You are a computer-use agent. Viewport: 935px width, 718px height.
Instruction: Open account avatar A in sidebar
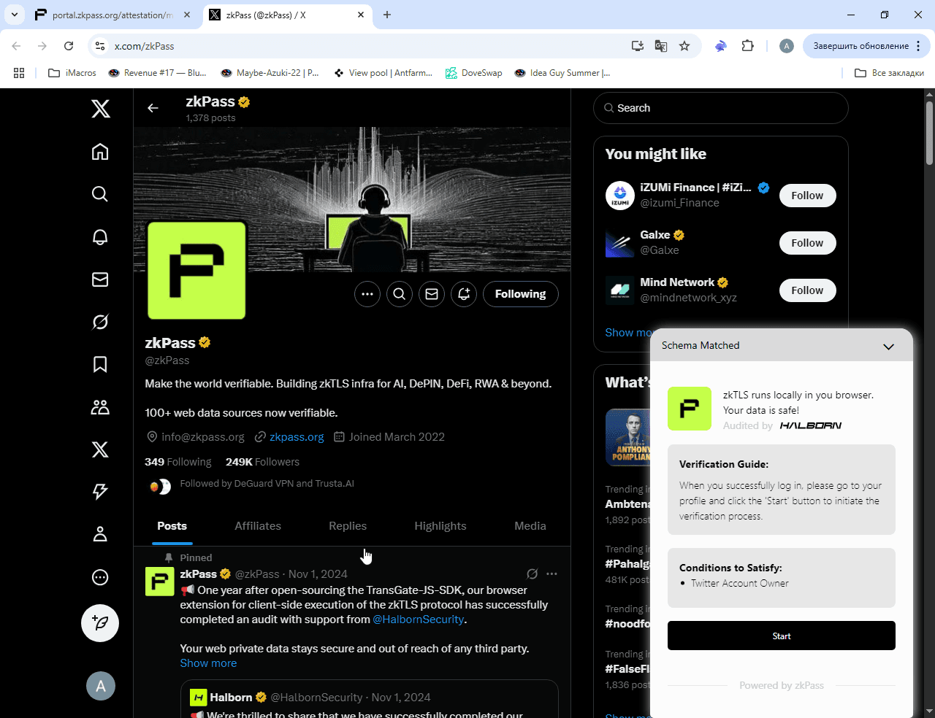101,686
